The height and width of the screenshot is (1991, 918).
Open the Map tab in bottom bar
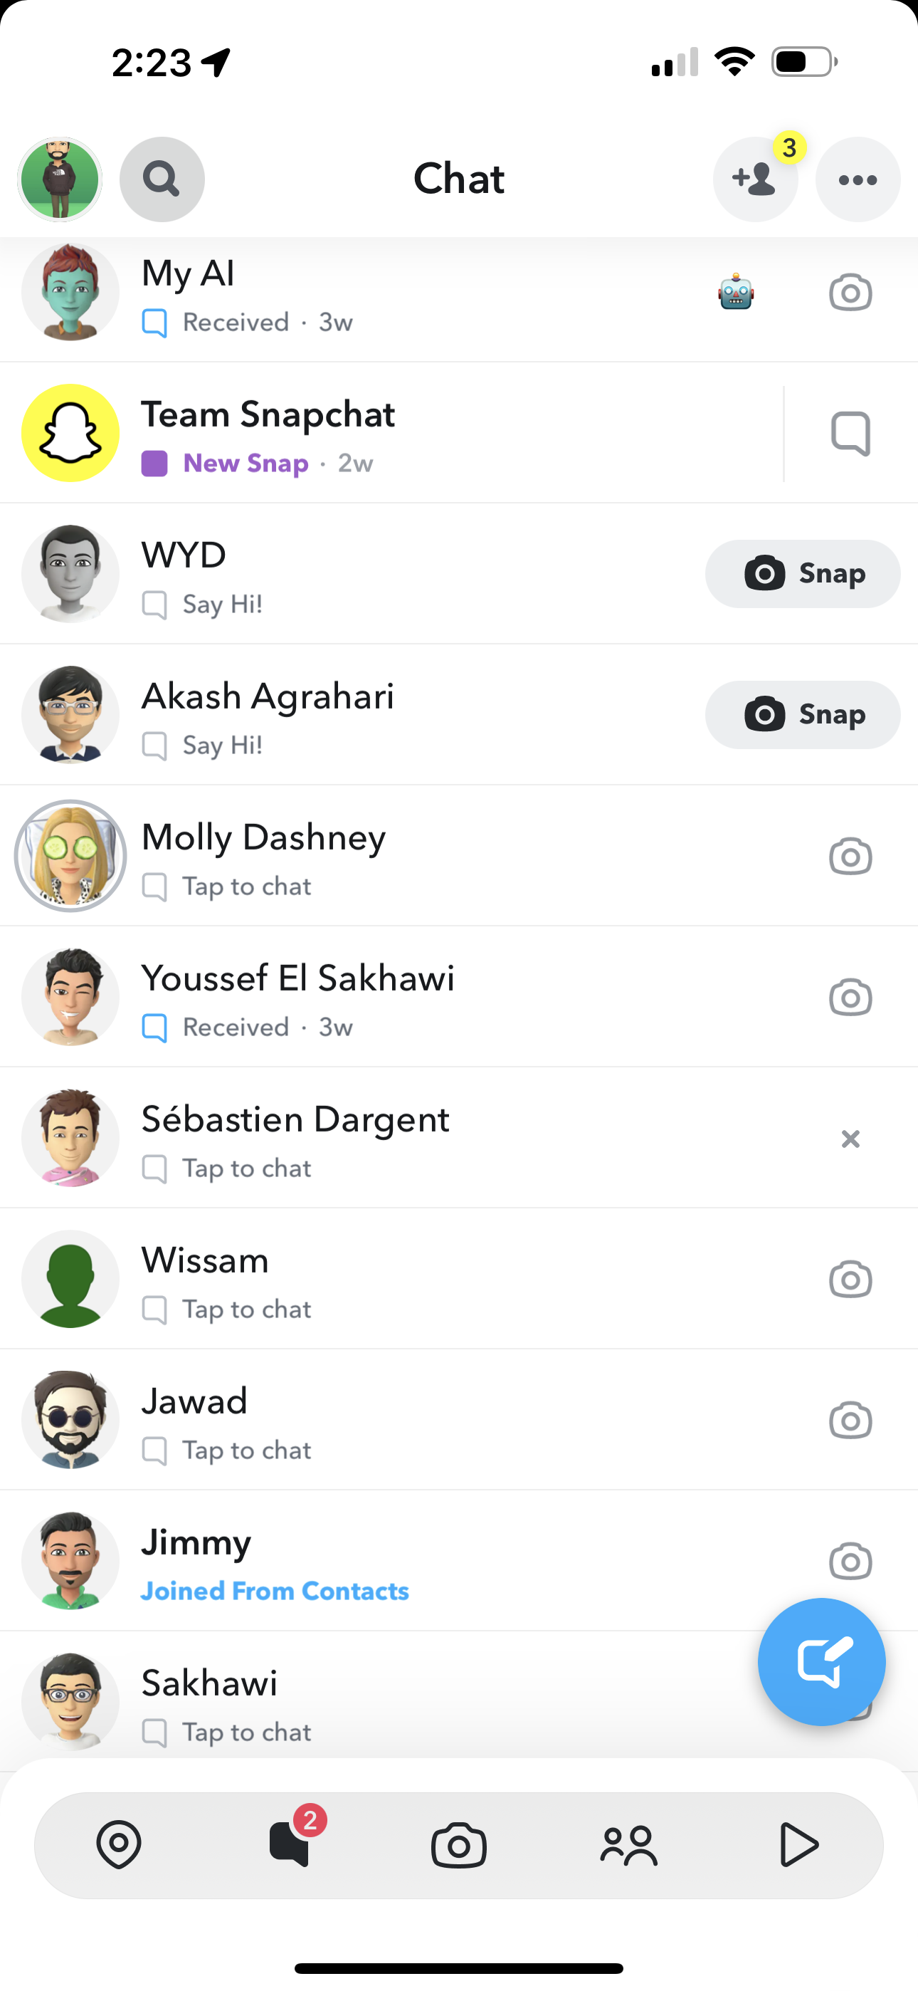click(x=119, y=1845)
